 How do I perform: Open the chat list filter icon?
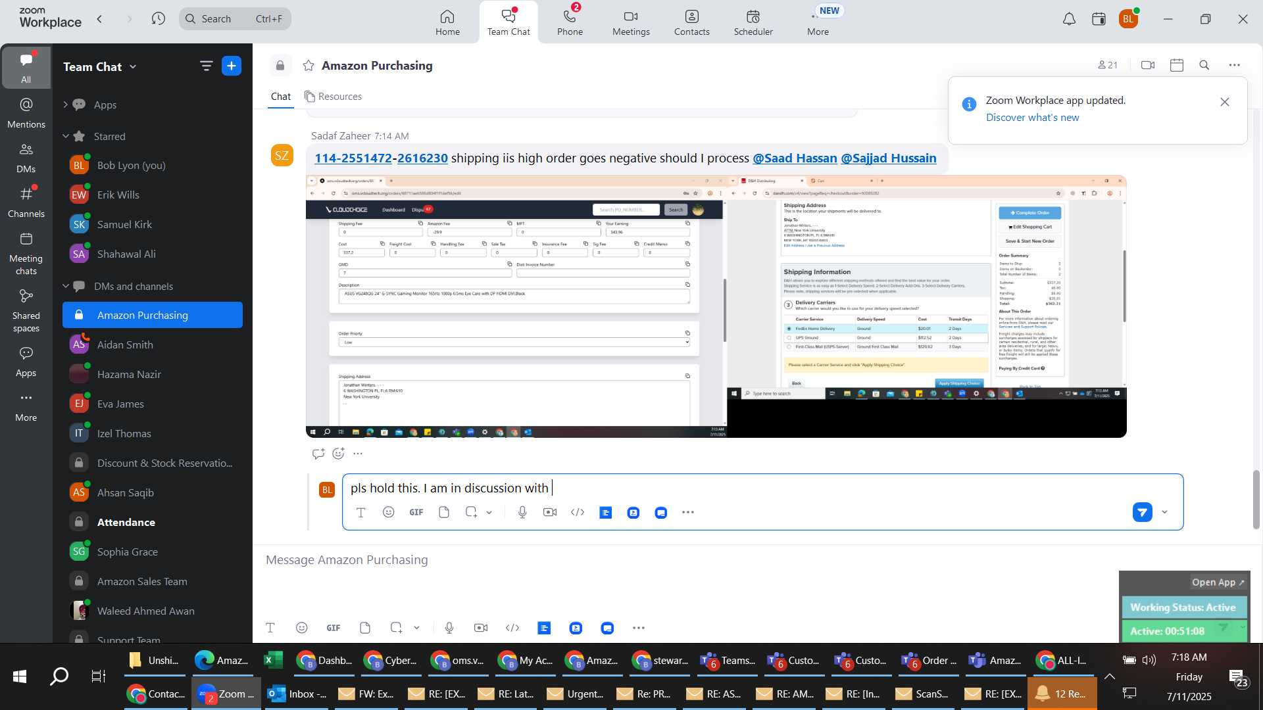206,66
